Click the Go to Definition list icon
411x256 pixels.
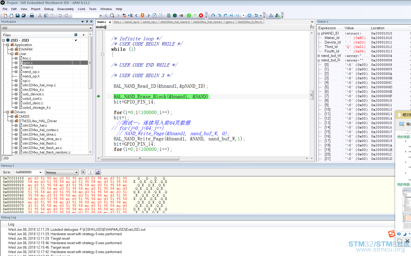130,16
